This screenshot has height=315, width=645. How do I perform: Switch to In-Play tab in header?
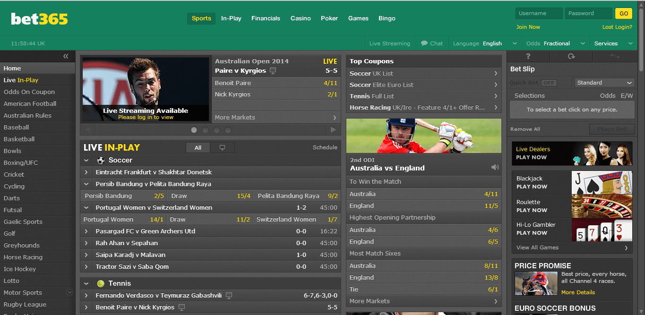tap(231, 18)
